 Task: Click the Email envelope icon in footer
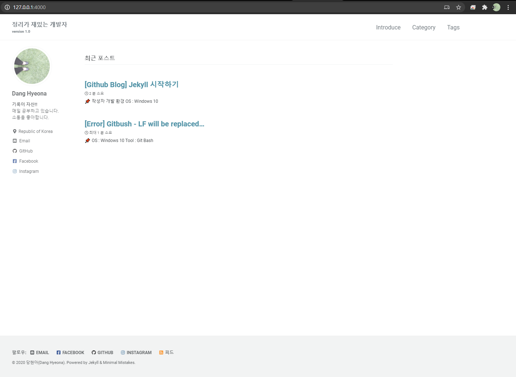click(32, 352)
